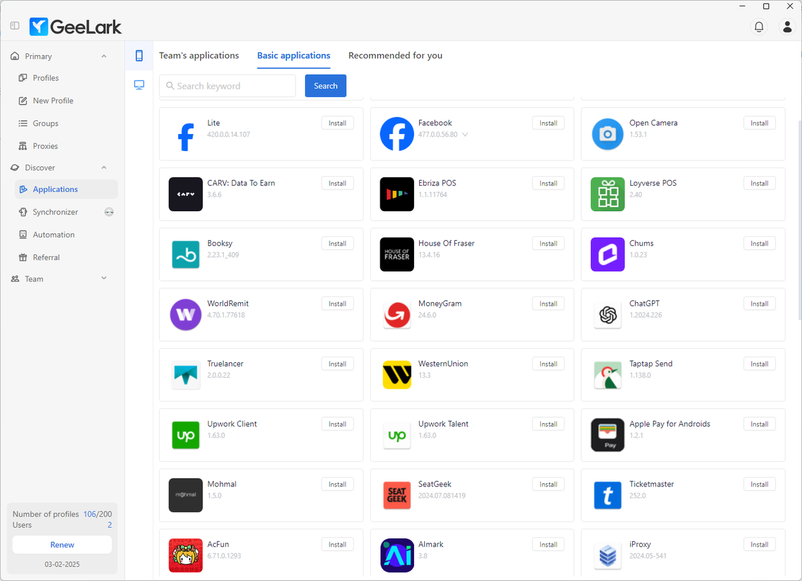Collapse the Discover sidebar section
Screen dimensions: 802x581
point(104,167)
